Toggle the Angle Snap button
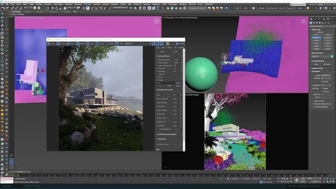 [97, 8]
